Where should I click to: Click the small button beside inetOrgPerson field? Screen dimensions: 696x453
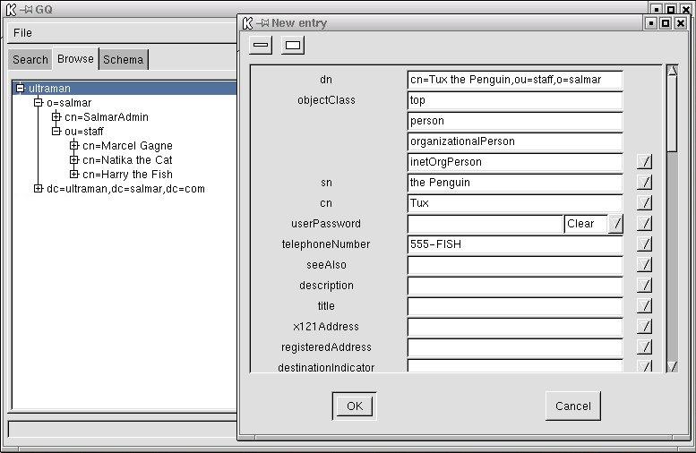(x=644, y=162)
